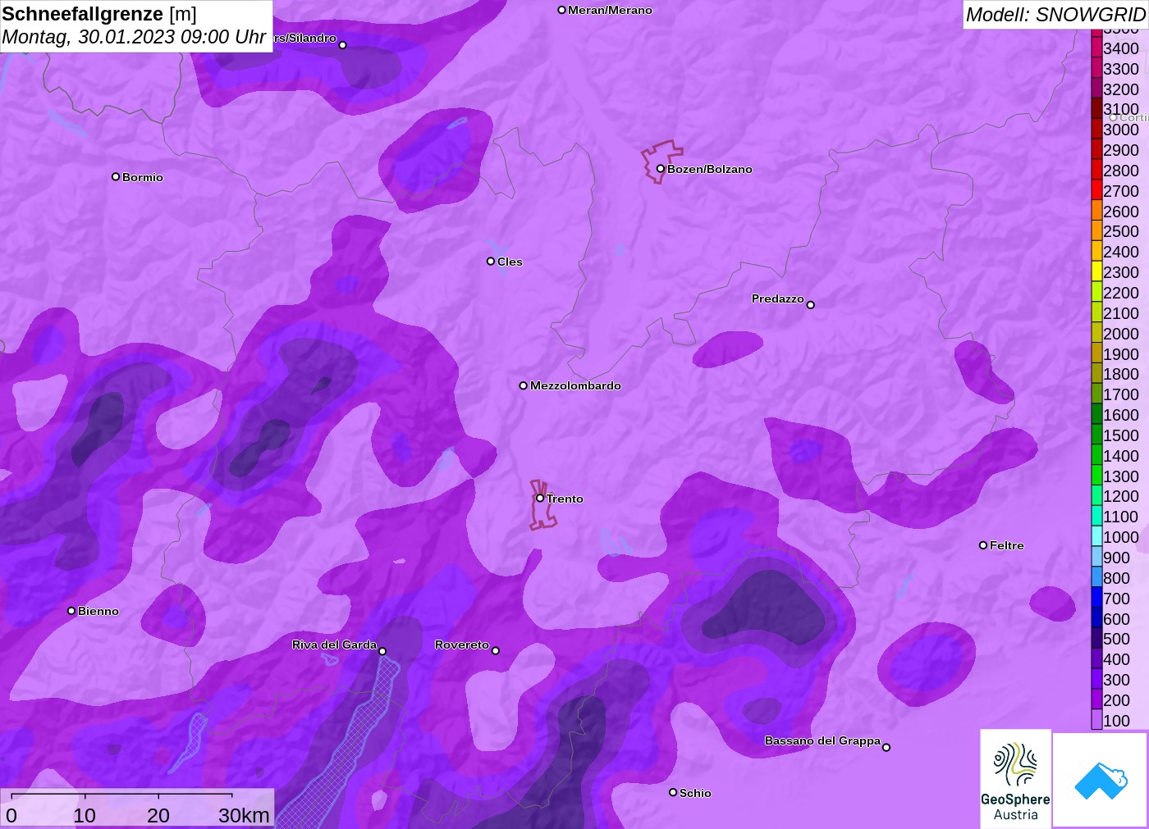Screen dimensions: 1149x829
Task: Click the 2000 legend value
Action: (x=1121, y=334)
